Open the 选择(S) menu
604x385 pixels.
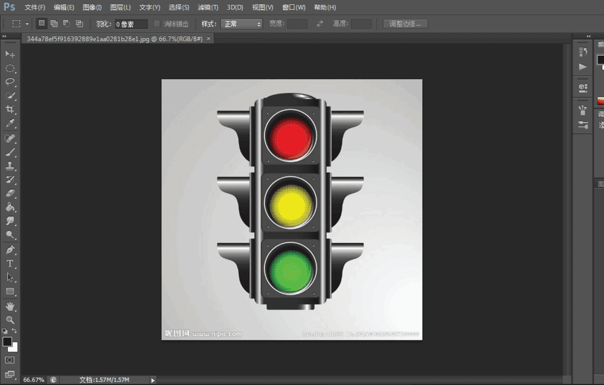click(179, 7)
